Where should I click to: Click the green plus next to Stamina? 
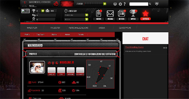tap(105, 4)
